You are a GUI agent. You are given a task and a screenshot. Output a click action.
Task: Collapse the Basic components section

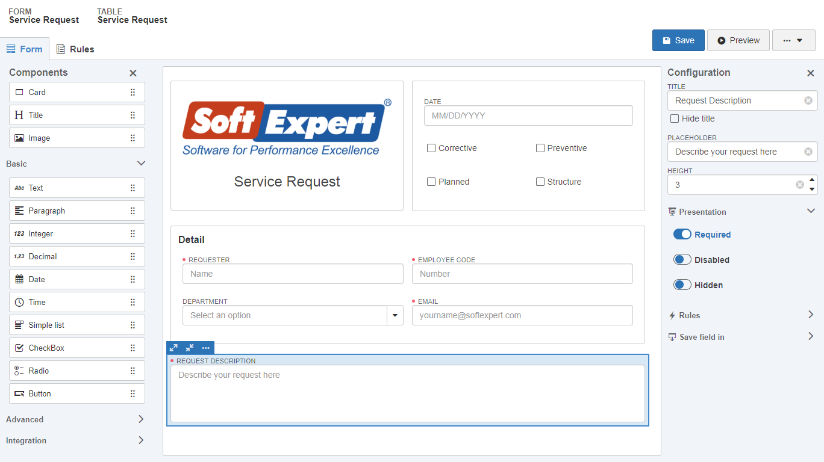pyautogui.click(x=141, y=163)
